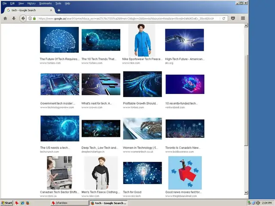Click "The Future Of Tech Requires" link
This screenshot has width=275, height=206.
(59, 59)
